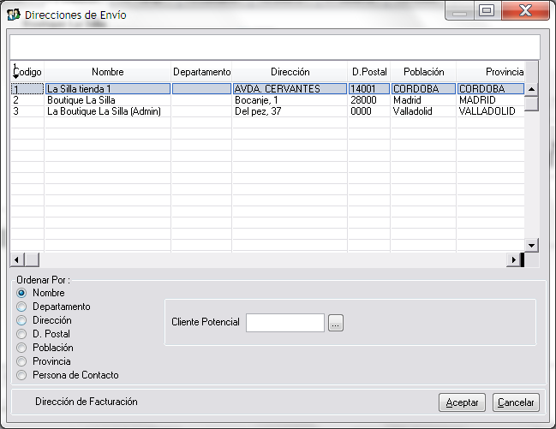Screen dimensions: 556x429
Task: Click the horizontal scrollbar thumb
Action: coord(32,259)
